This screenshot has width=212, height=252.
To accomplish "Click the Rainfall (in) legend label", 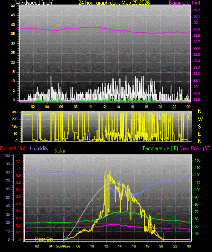I will pos(13,148).
